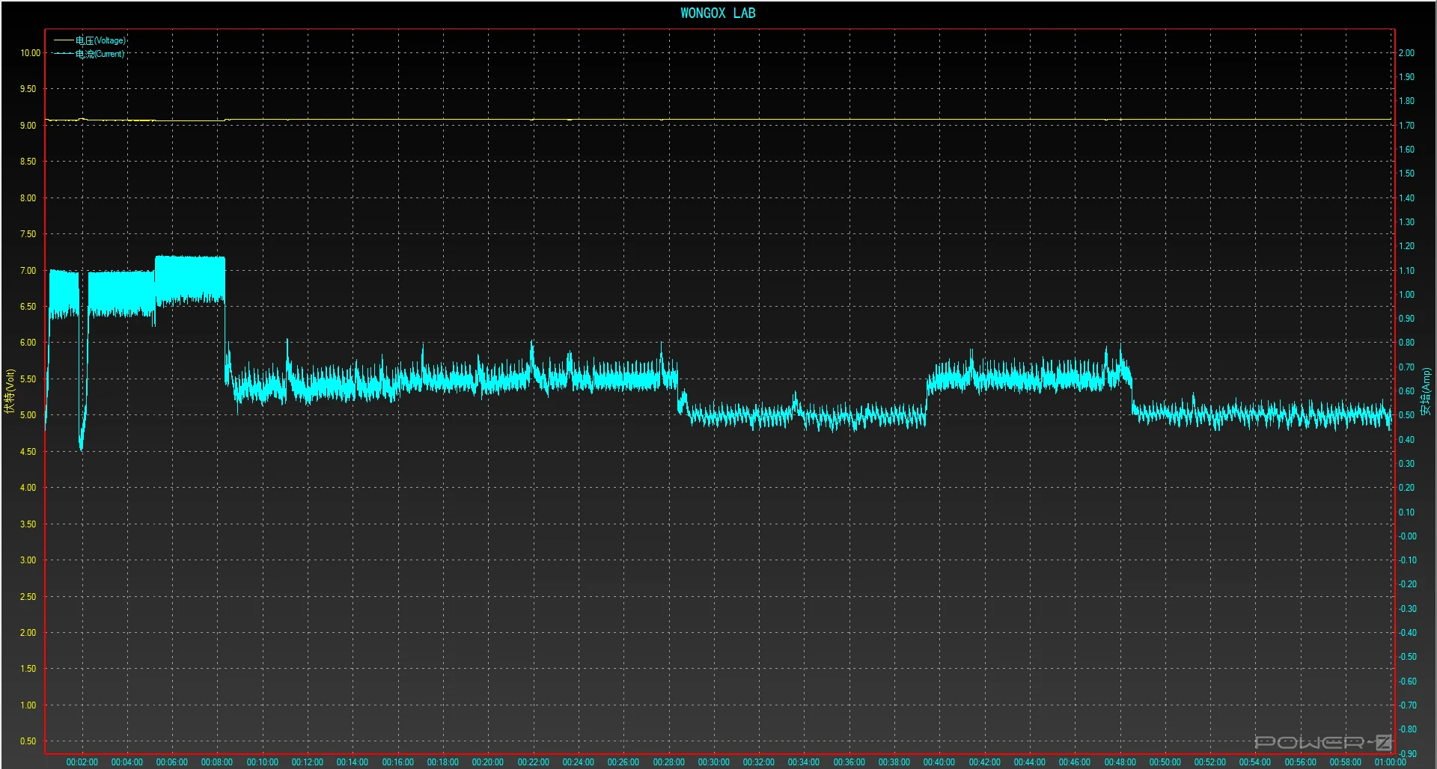The height and width of the screenshot is (769, 1437).
Task: Click the 00:14:00 time axis label
Action: click(x=353, y=762)
